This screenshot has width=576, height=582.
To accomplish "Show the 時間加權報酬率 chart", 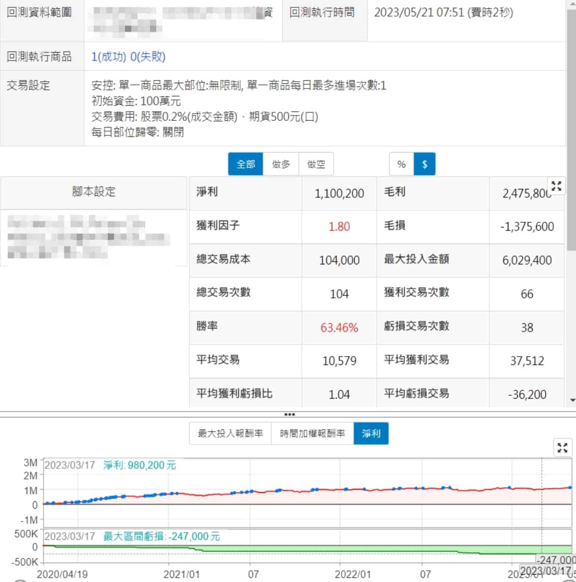I will pyautogui.click(x=312, y=433).
